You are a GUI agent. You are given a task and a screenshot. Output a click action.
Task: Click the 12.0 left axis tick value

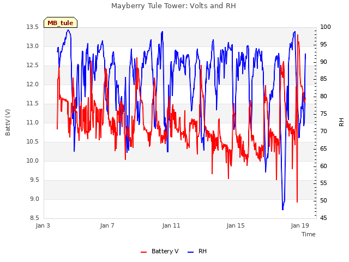click(x=33, y=85)
